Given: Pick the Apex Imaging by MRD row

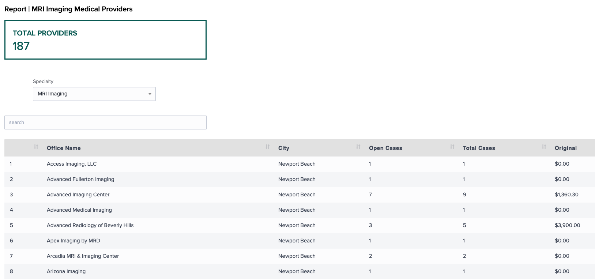Looking at the screenshot, I should click(73, 241).
